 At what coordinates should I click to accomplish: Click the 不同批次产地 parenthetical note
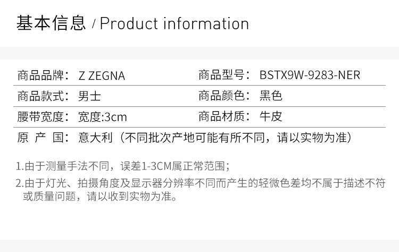[x=234, y=138]
